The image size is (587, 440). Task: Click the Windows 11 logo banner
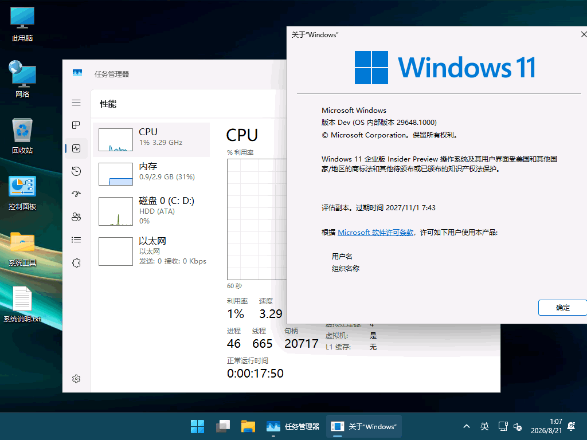click(x=445, y=68)
